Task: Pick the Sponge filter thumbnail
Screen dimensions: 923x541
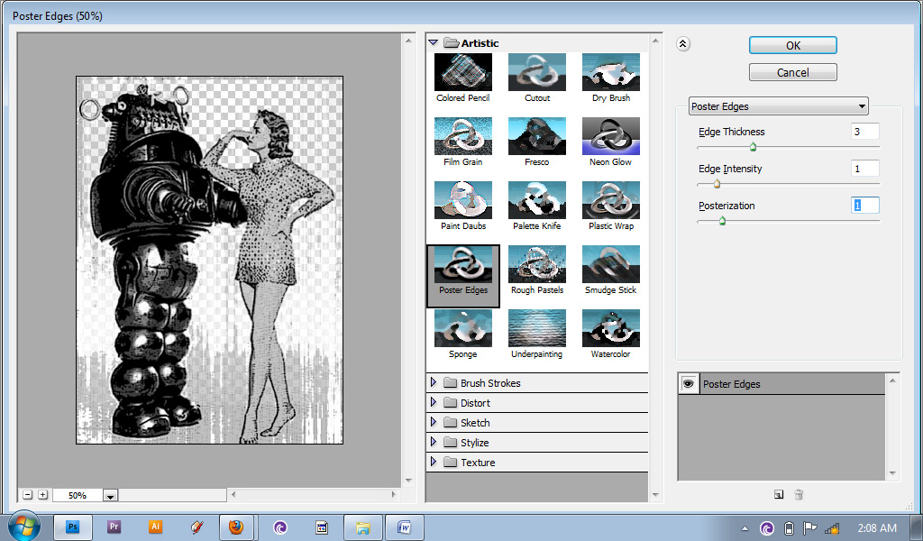Action: (463, 328)
